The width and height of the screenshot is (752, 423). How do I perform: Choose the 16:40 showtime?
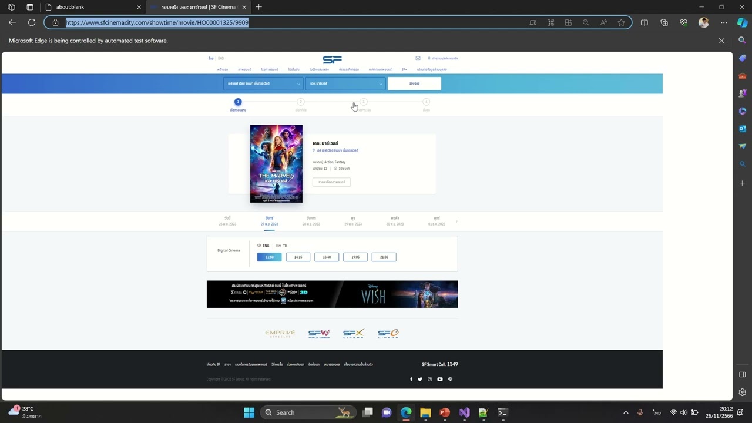pyautogui.click(x=327, y=257)
